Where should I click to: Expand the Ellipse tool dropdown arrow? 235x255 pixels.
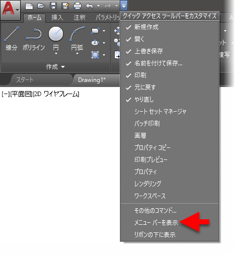pos(104,43)
